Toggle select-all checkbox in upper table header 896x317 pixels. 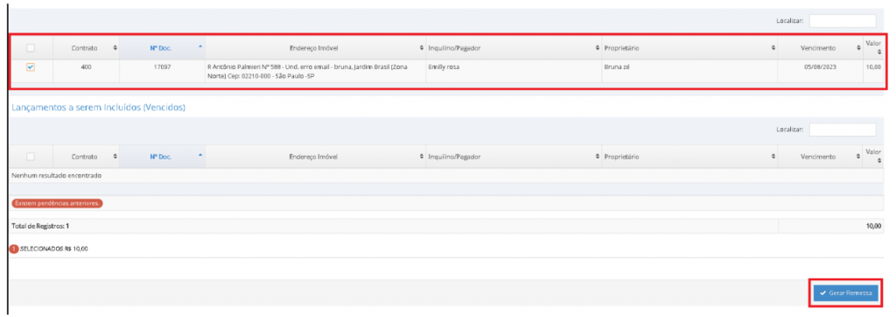click(x=31, y=48)
